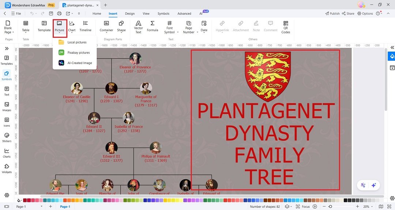Image resolution: width=395 pixels, height=210 pixels.
Task: Open the undo history dropdown arrow
Action: 36,14
